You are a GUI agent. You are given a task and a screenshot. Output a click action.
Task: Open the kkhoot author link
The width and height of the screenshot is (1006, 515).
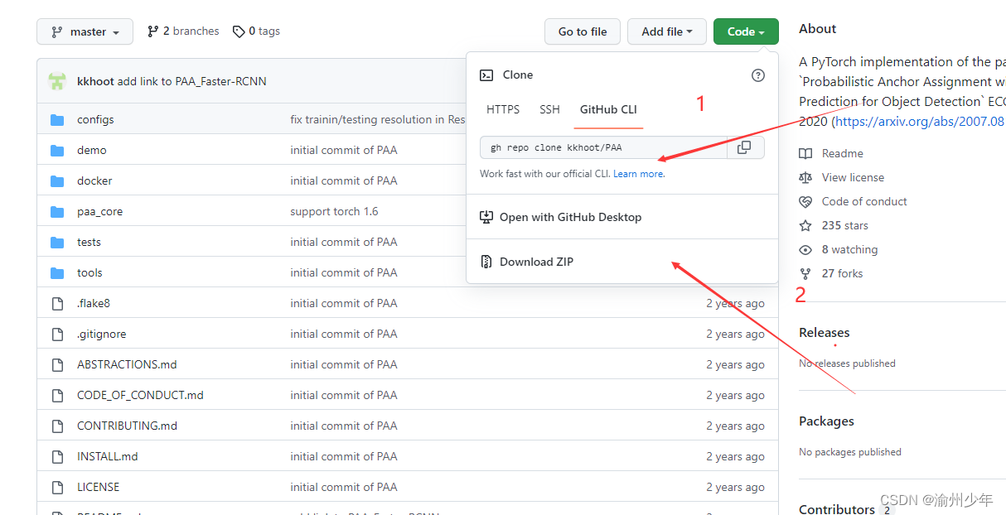tap(95, 81)
